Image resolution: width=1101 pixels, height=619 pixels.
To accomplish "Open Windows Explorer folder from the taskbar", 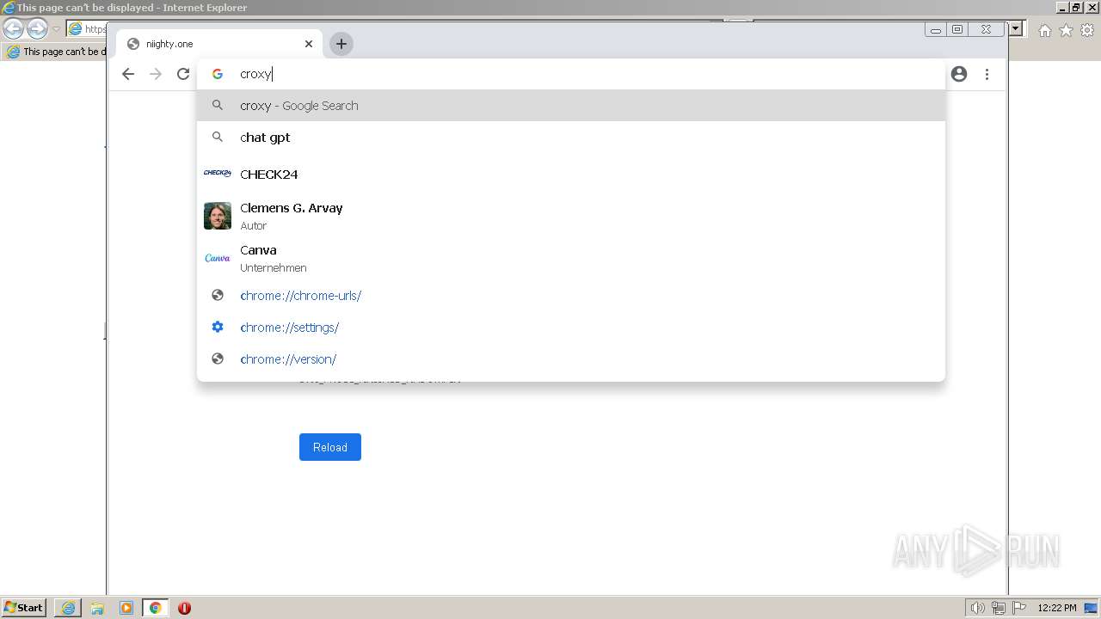I will [97, 608].
